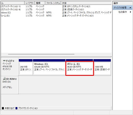Sort by the 状態 column header
This screenshot has width=133, height=115.
[x=86, y=3]
